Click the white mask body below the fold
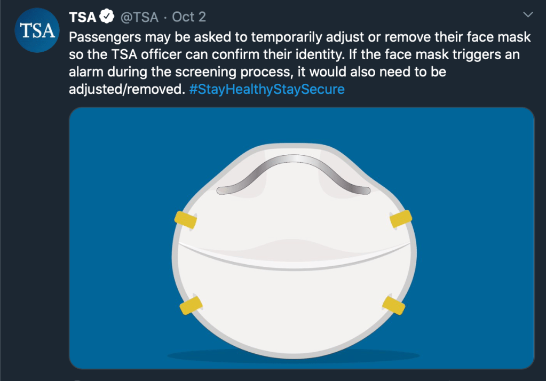The height and width of the screenshot is (381, 546). pos(294,306)
